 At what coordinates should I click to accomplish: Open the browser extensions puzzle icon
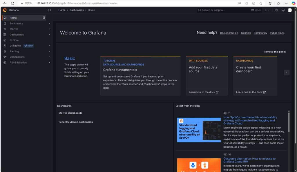click(270, 3)
